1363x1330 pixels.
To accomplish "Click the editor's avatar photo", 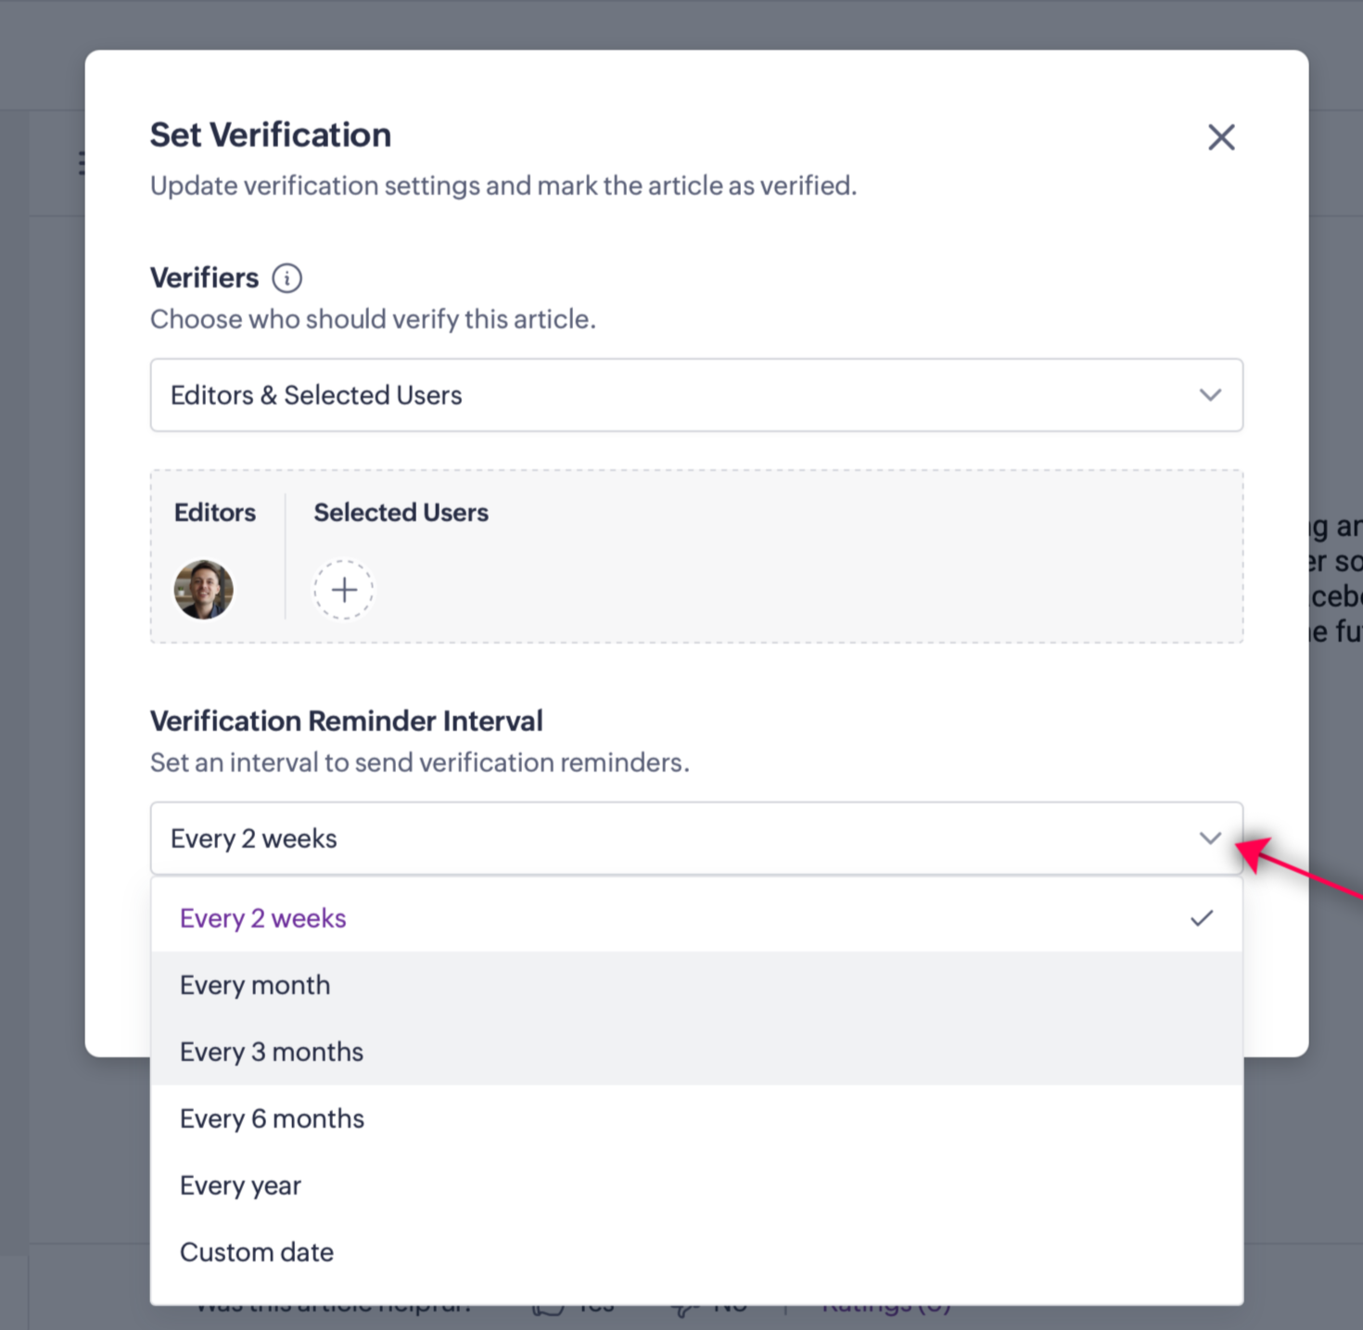I will point(204,590).
